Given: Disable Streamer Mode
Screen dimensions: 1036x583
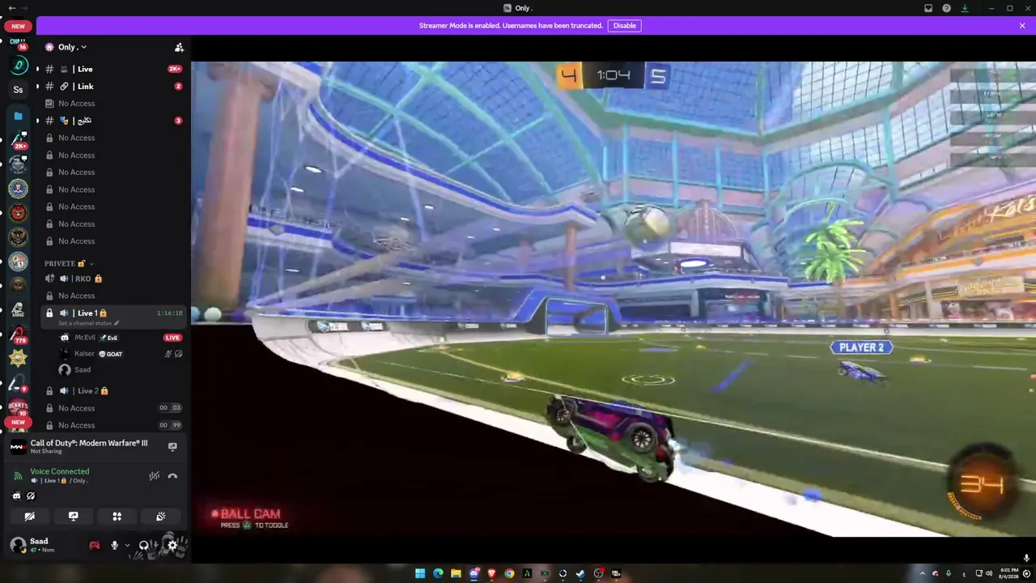Looking at the screenshot, I should pos(624,26).
